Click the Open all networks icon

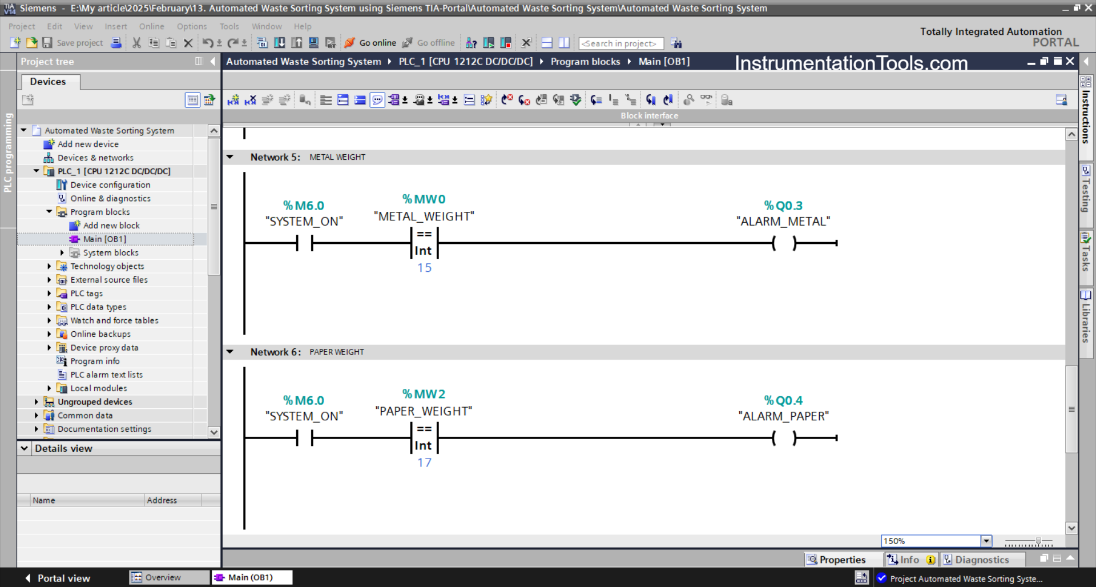pos(342,100)
